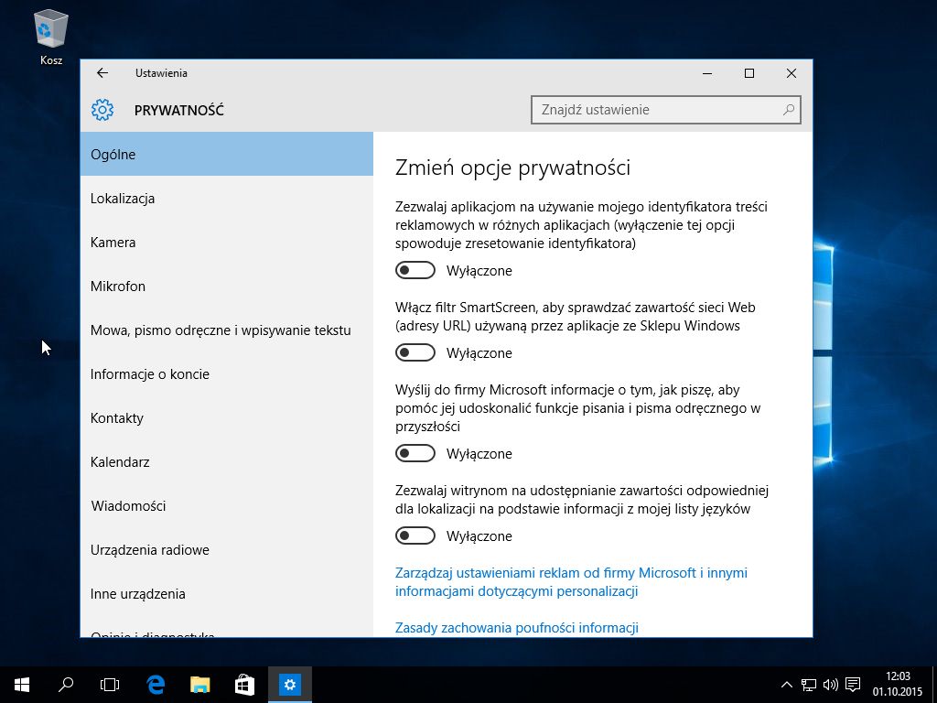The width and height of the screenshot is (937, 703).
Task: Open Zasady zachowania poufności informacji link
Action: (517, 628)
